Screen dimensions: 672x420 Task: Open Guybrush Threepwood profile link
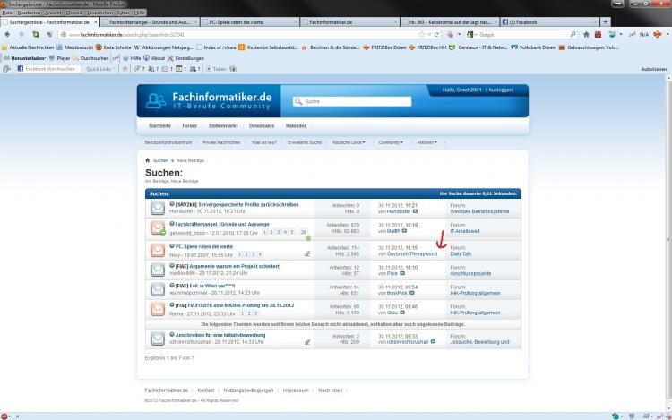coord(412,254)
